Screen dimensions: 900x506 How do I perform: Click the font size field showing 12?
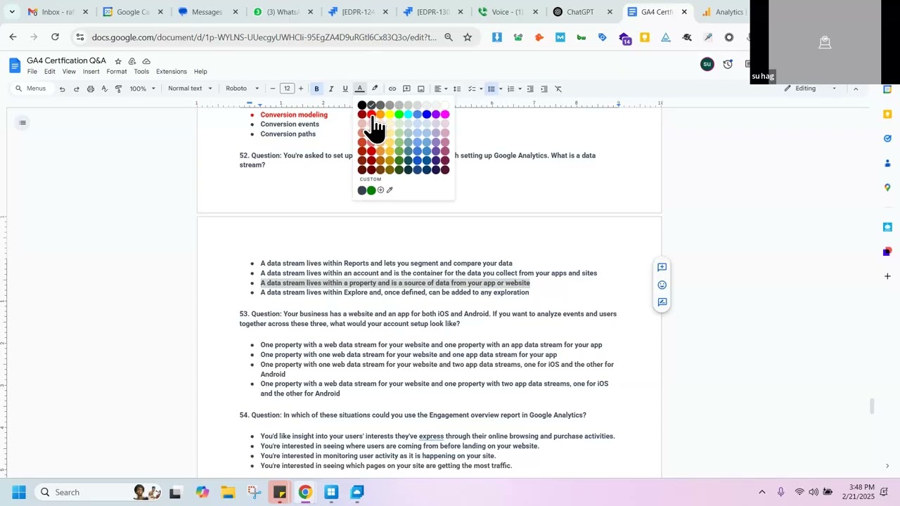[287, 89]
